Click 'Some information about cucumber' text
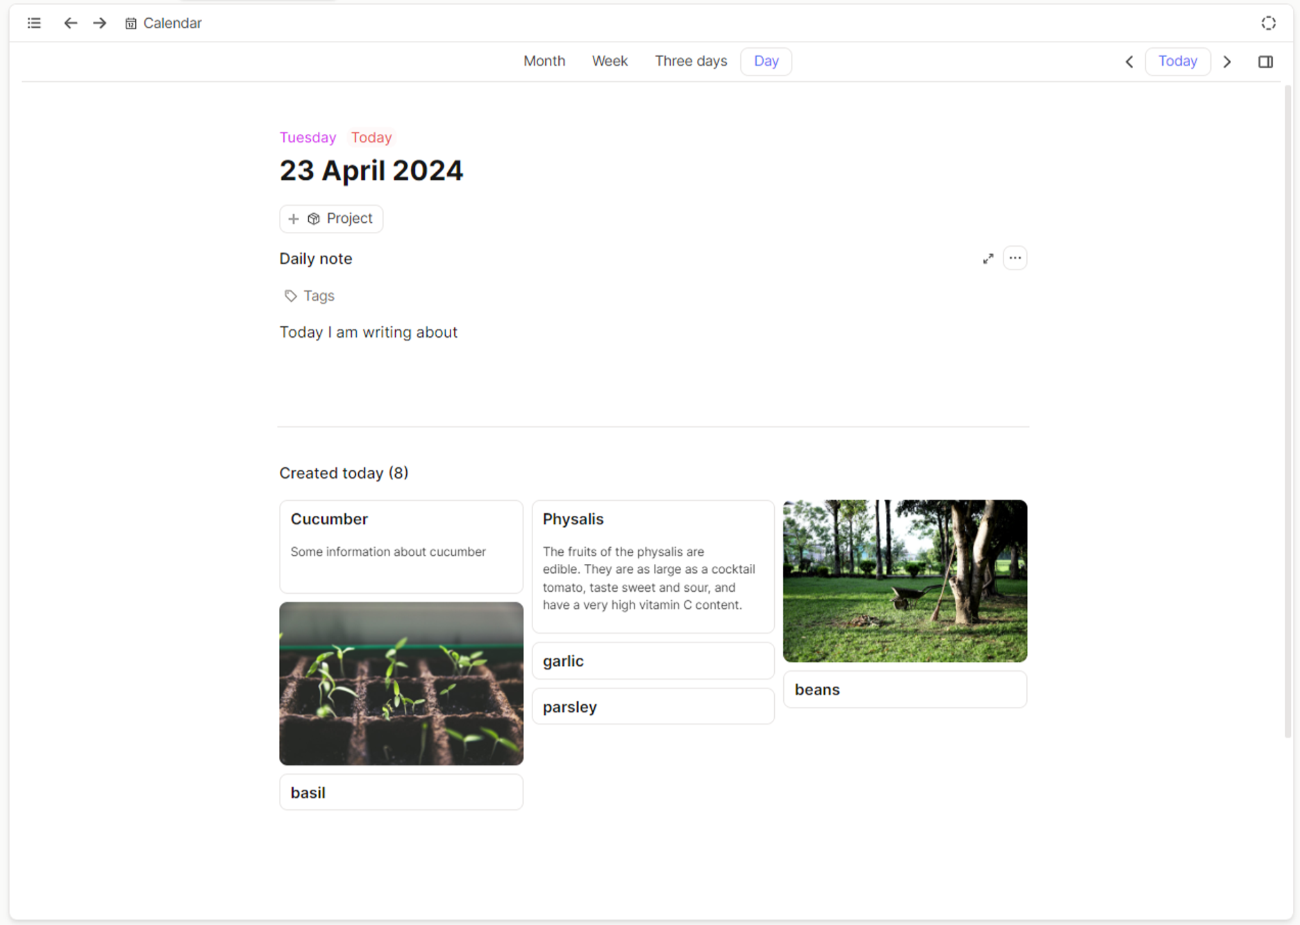The image size is (1300, 925). 388,551
